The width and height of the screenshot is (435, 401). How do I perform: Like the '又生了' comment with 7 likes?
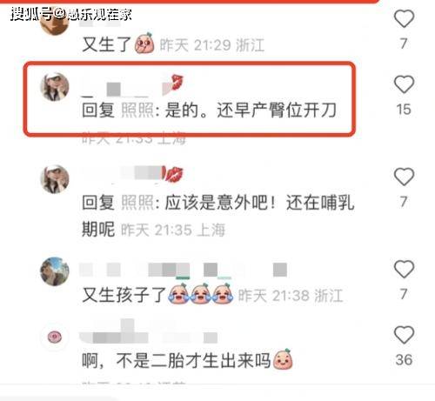click(404, 18)
